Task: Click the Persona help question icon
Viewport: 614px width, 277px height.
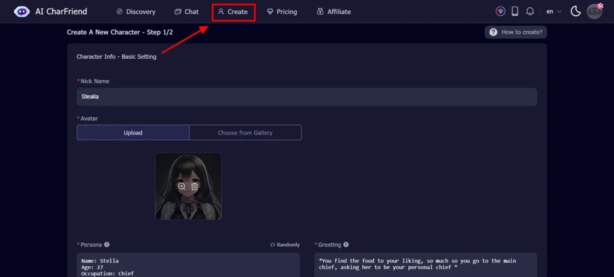Action: coord(107,245)
